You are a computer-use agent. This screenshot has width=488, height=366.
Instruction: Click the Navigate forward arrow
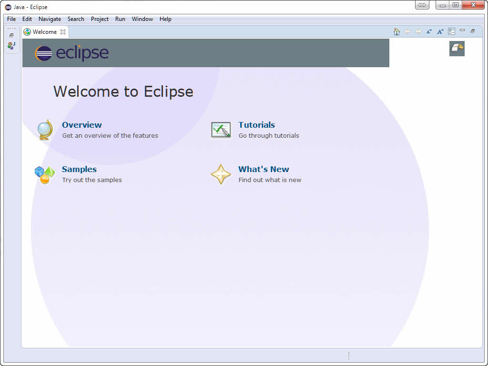click(x=418, y=31)
